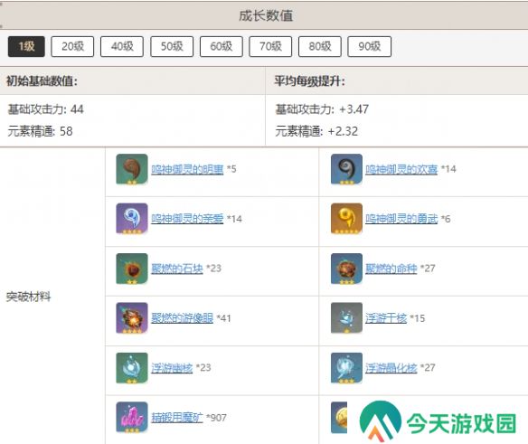Select the 70级 level tab
This screenshot has height=444, width=528.
point(270,46)
